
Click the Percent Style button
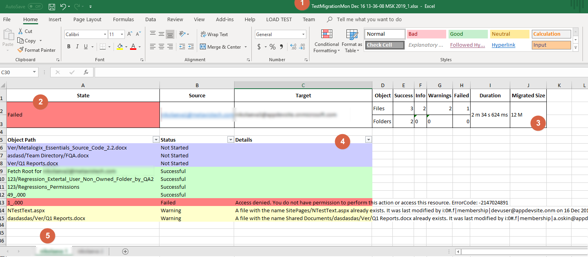click(273, 47)
